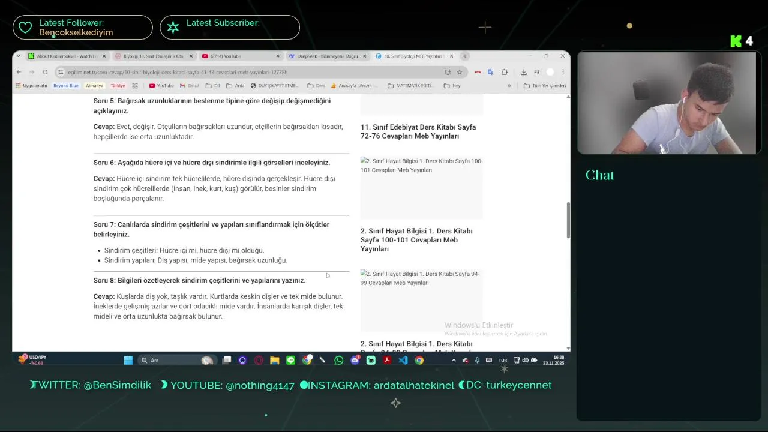768x432 pixels.
Task: Open the Opera GX browser taskbar icon
Action: click(x=259, y=360)
